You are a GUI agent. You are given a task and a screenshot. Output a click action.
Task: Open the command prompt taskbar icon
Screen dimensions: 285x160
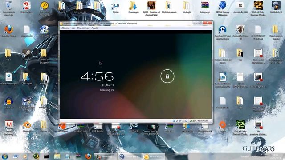point(46,156)
